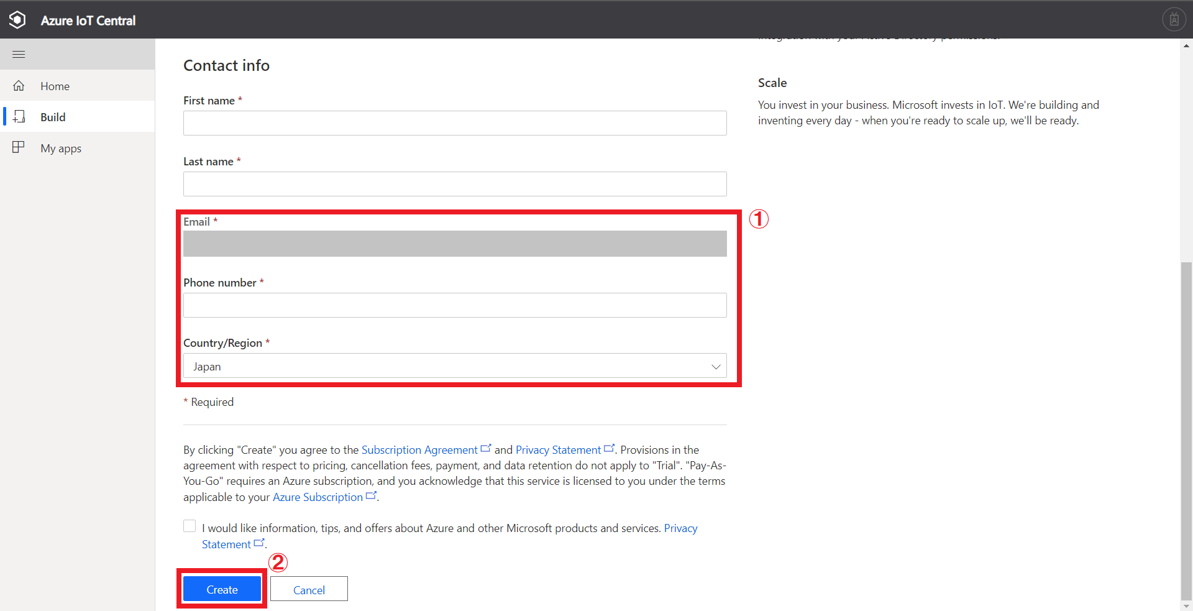
Task: Open the Home navigation item
Action: (x=55, y=86)
